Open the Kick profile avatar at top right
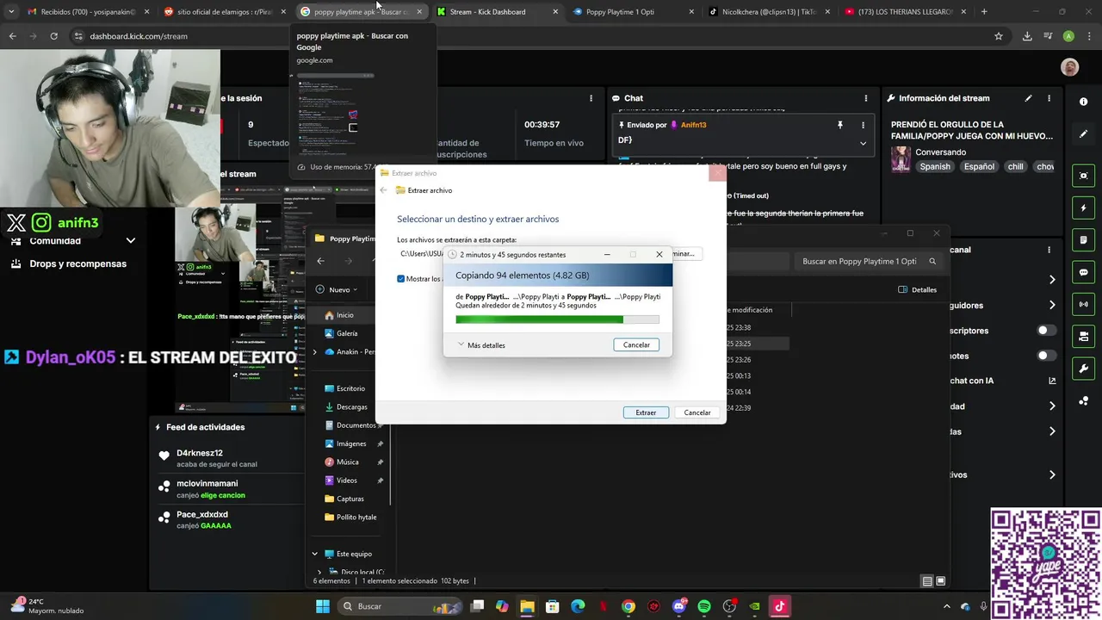The height and width of the screenshot is (620, 1102). point(1069,68)
